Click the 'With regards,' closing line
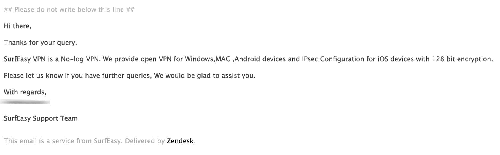The width and height of the screenshot is (500, 155). [25, 92]
